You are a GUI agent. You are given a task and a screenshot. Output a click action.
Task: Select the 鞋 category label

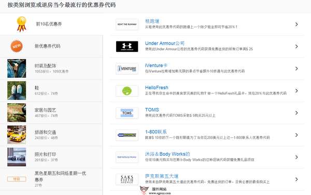tap(37, 88)
